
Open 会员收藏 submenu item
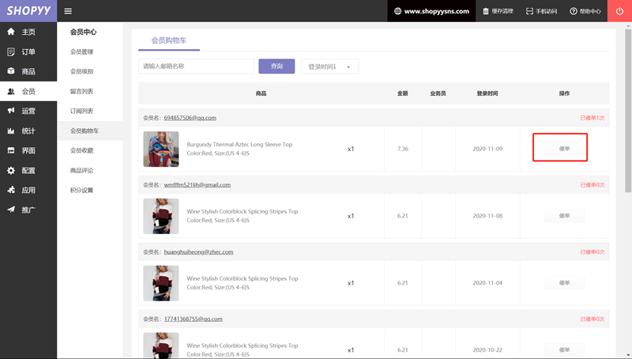82,150
